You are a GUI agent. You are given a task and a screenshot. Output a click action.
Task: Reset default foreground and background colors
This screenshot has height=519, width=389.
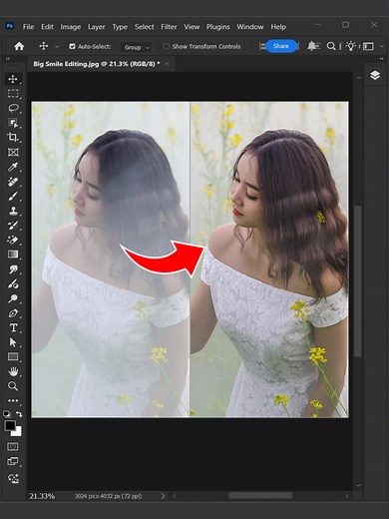[6, 414]
